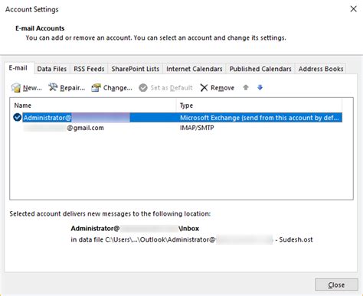Open the SharePoint Lists tab
Viewport: 363px width, 296px height.
136,69
